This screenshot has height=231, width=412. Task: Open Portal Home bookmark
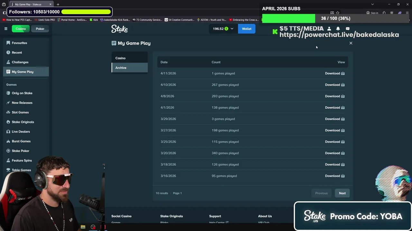coord(72,20)
